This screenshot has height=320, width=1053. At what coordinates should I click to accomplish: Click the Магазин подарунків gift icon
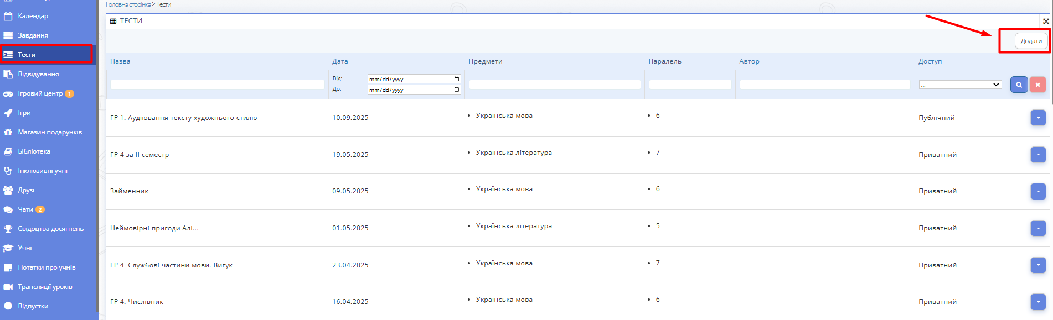click(x=8, y=132)
